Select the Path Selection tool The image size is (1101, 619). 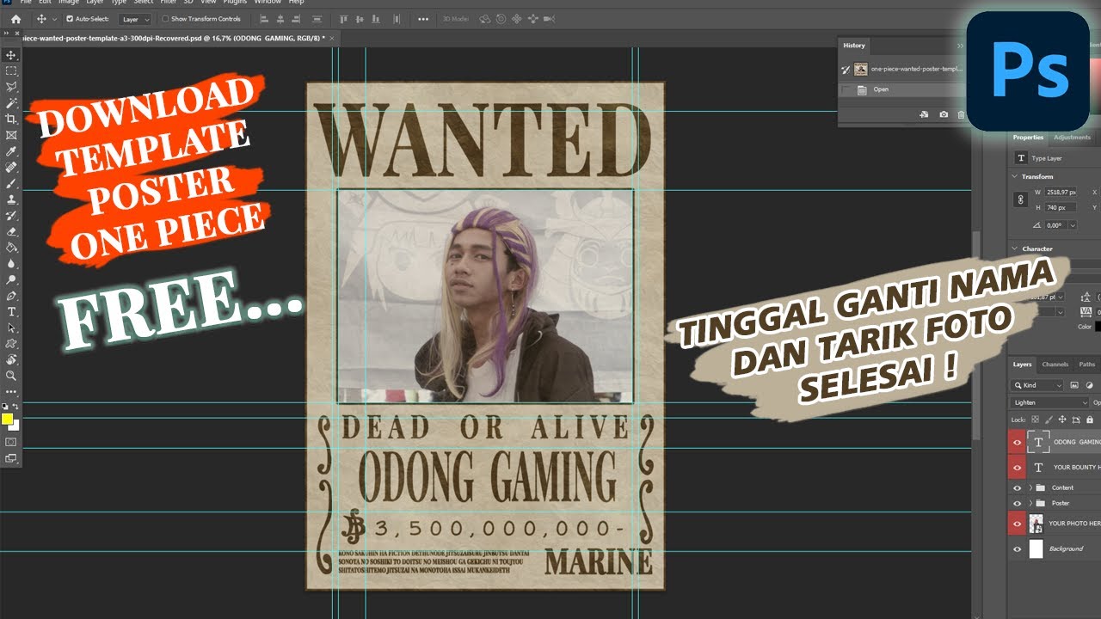click(x=11, y=328)
